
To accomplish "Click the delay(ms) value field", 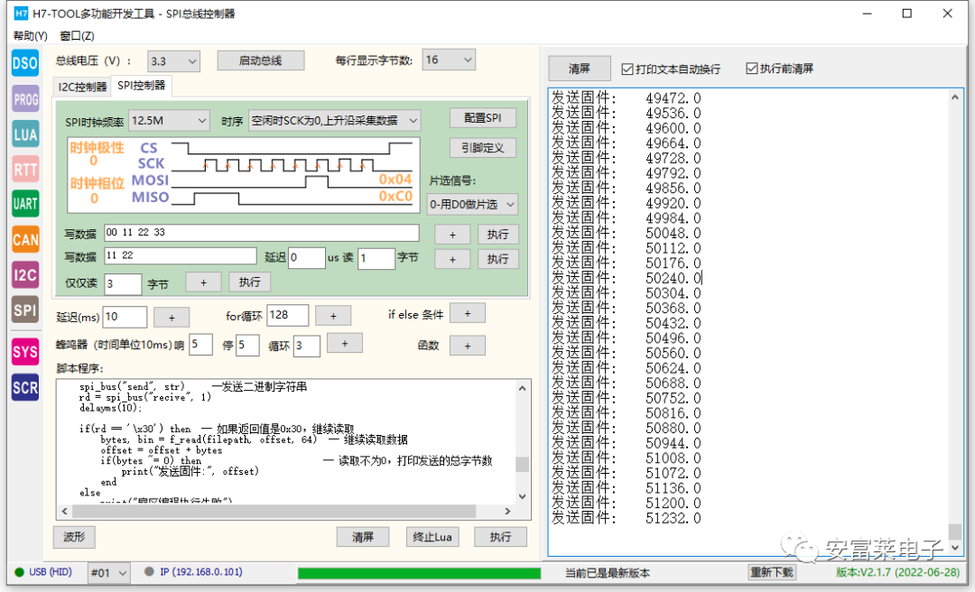I will coord(125,317).
